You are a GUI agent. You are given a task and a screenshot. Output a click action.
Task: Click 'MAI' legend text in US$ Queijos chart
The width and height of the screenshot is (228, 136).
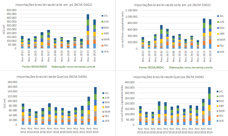pos(107,102)
